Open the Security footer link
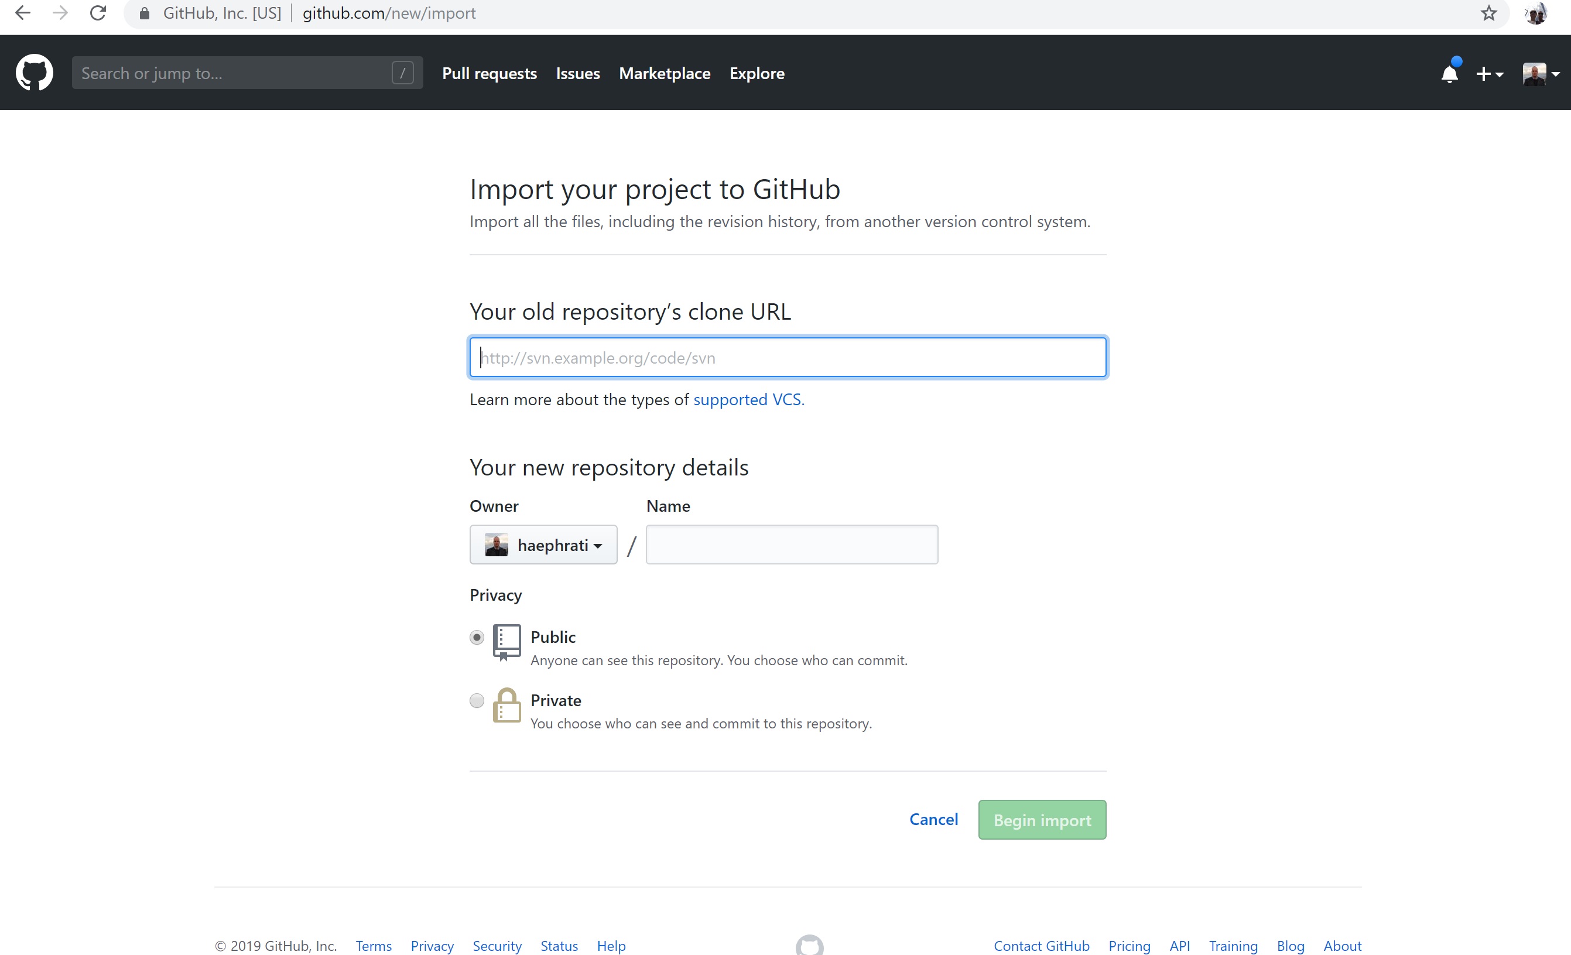Screen dimensions: 1571x955 [497, 946]
